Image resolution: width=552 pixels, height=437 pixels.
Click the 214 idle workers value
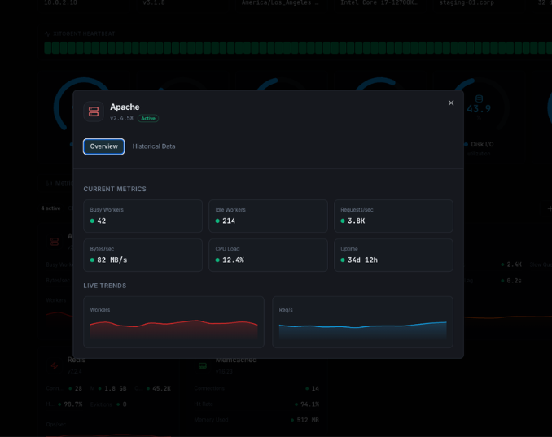point(229,221)
